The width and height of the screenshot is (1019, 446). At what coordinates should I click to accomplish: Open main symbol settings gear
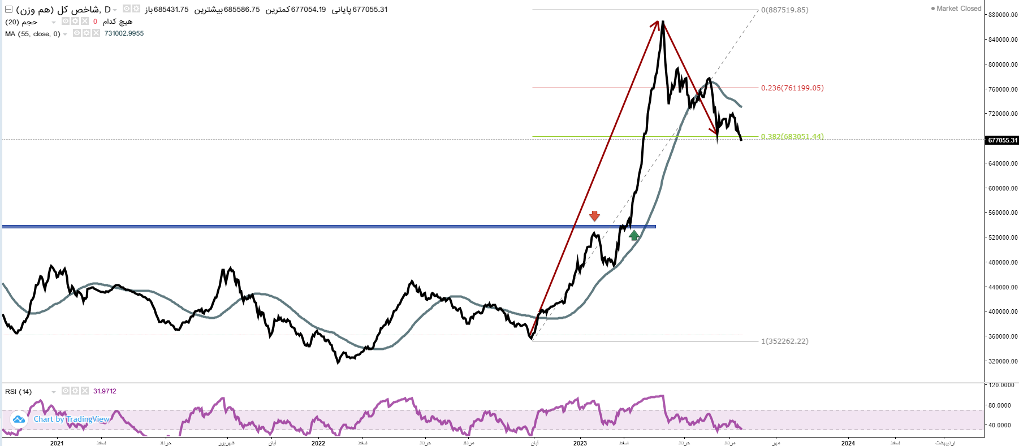[136, 9]
